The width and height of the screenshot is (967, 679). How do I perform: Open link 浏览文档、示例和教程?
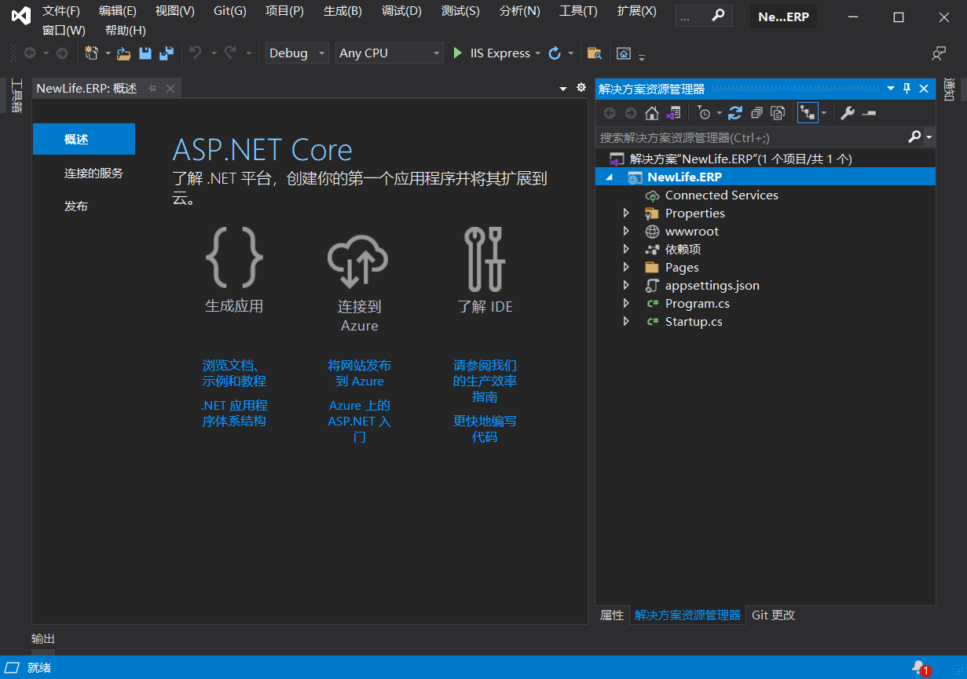[x=234, y=374]
